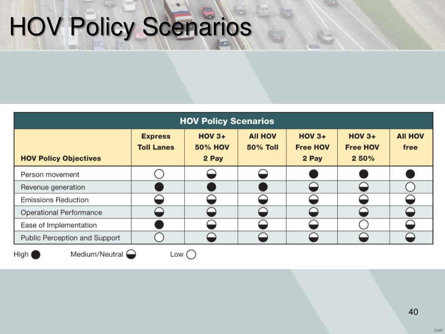Click the Person movement symbol under All HOV 50% Toll
Viewport: 445px width, 334px height.
coord(263,174)
